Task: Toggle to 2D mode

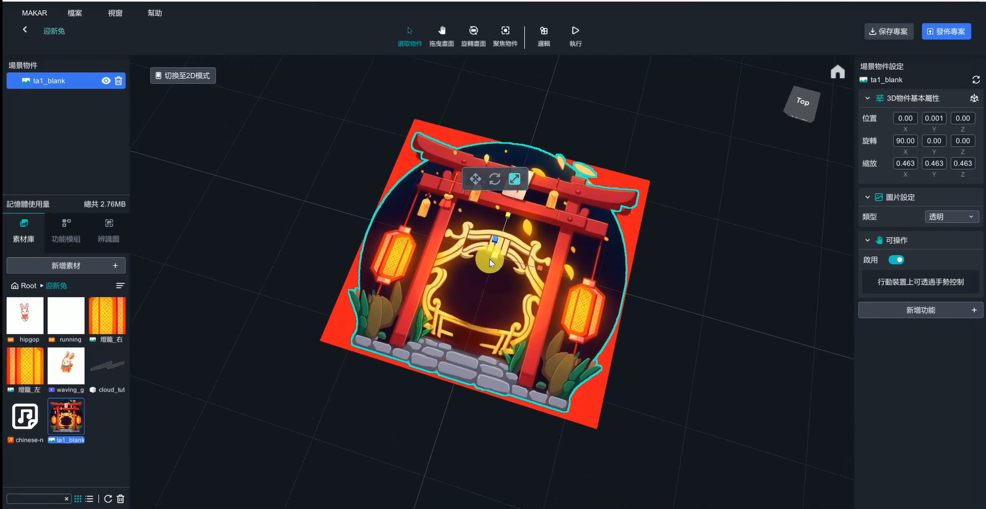Action: [x=182, y=75]
